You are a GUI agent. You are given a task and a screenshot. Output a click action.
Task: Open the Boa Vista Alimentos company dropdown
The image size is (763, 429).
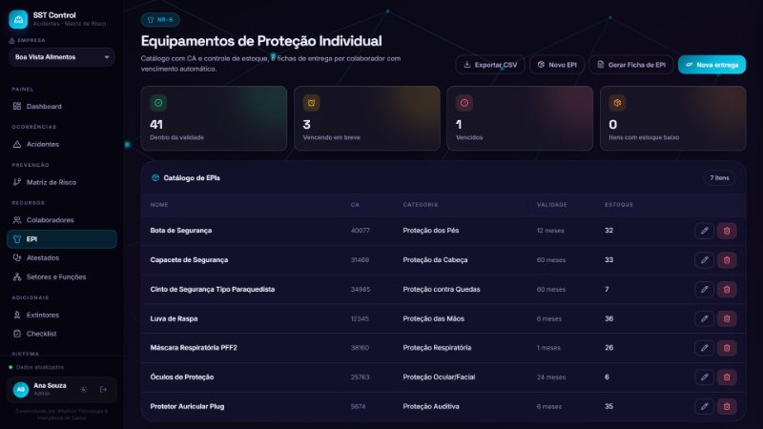[61, 57]
